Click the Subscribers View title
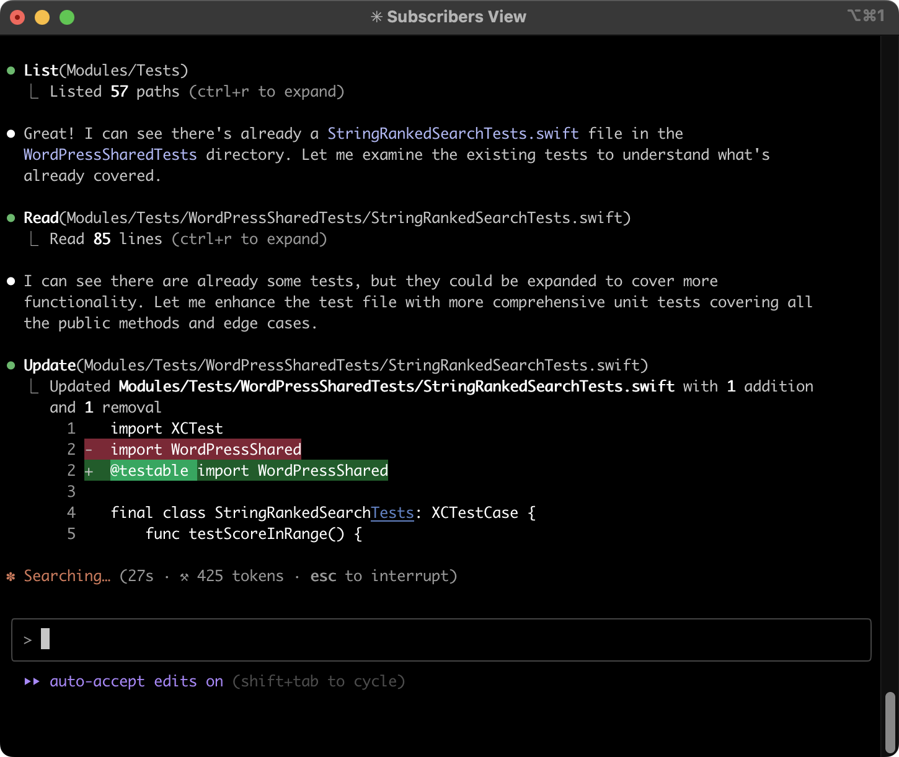The height and width of the screenshot is (757, 899). [457, 16]
